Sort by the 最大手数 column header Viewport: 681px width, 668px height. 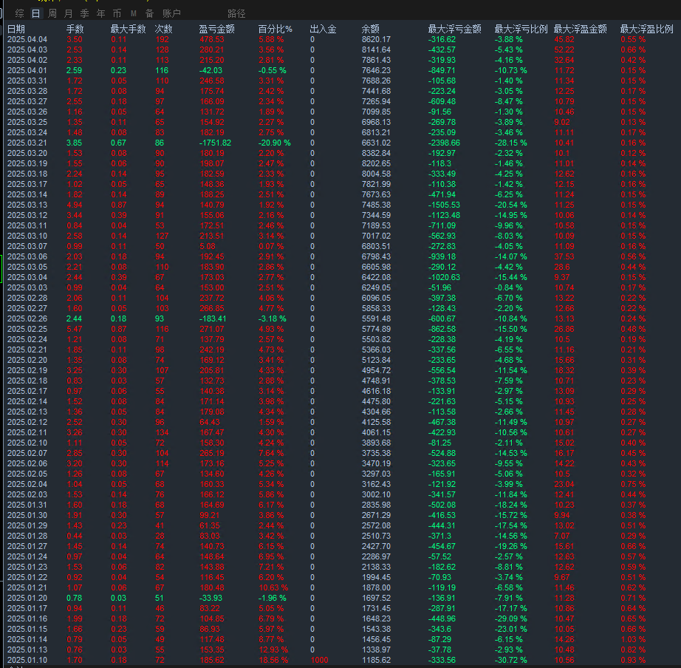pyautogui.click(x=129, y=29)
